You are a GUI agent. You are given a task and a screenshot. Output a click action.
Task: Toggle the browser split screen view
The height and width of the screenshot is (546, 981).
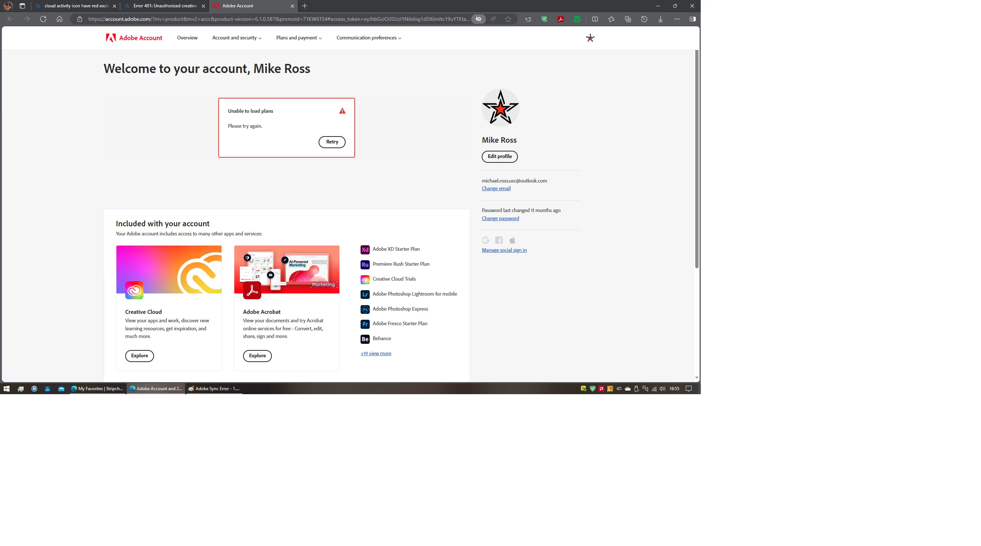[595, 19]
